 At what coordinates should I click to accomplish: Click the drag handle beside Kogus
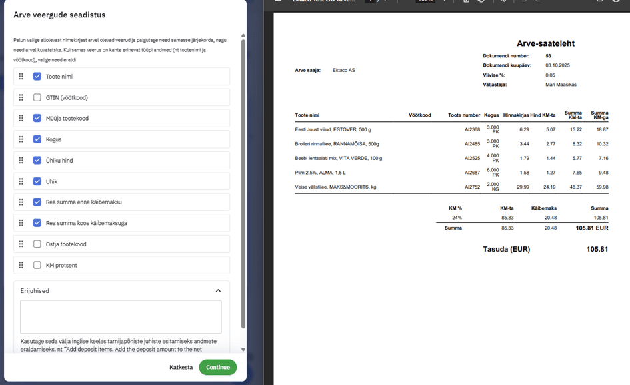point(21,139)
